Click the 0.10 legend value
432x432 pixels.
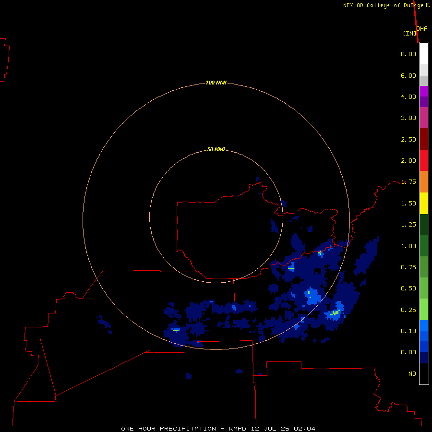click(408, 331)
